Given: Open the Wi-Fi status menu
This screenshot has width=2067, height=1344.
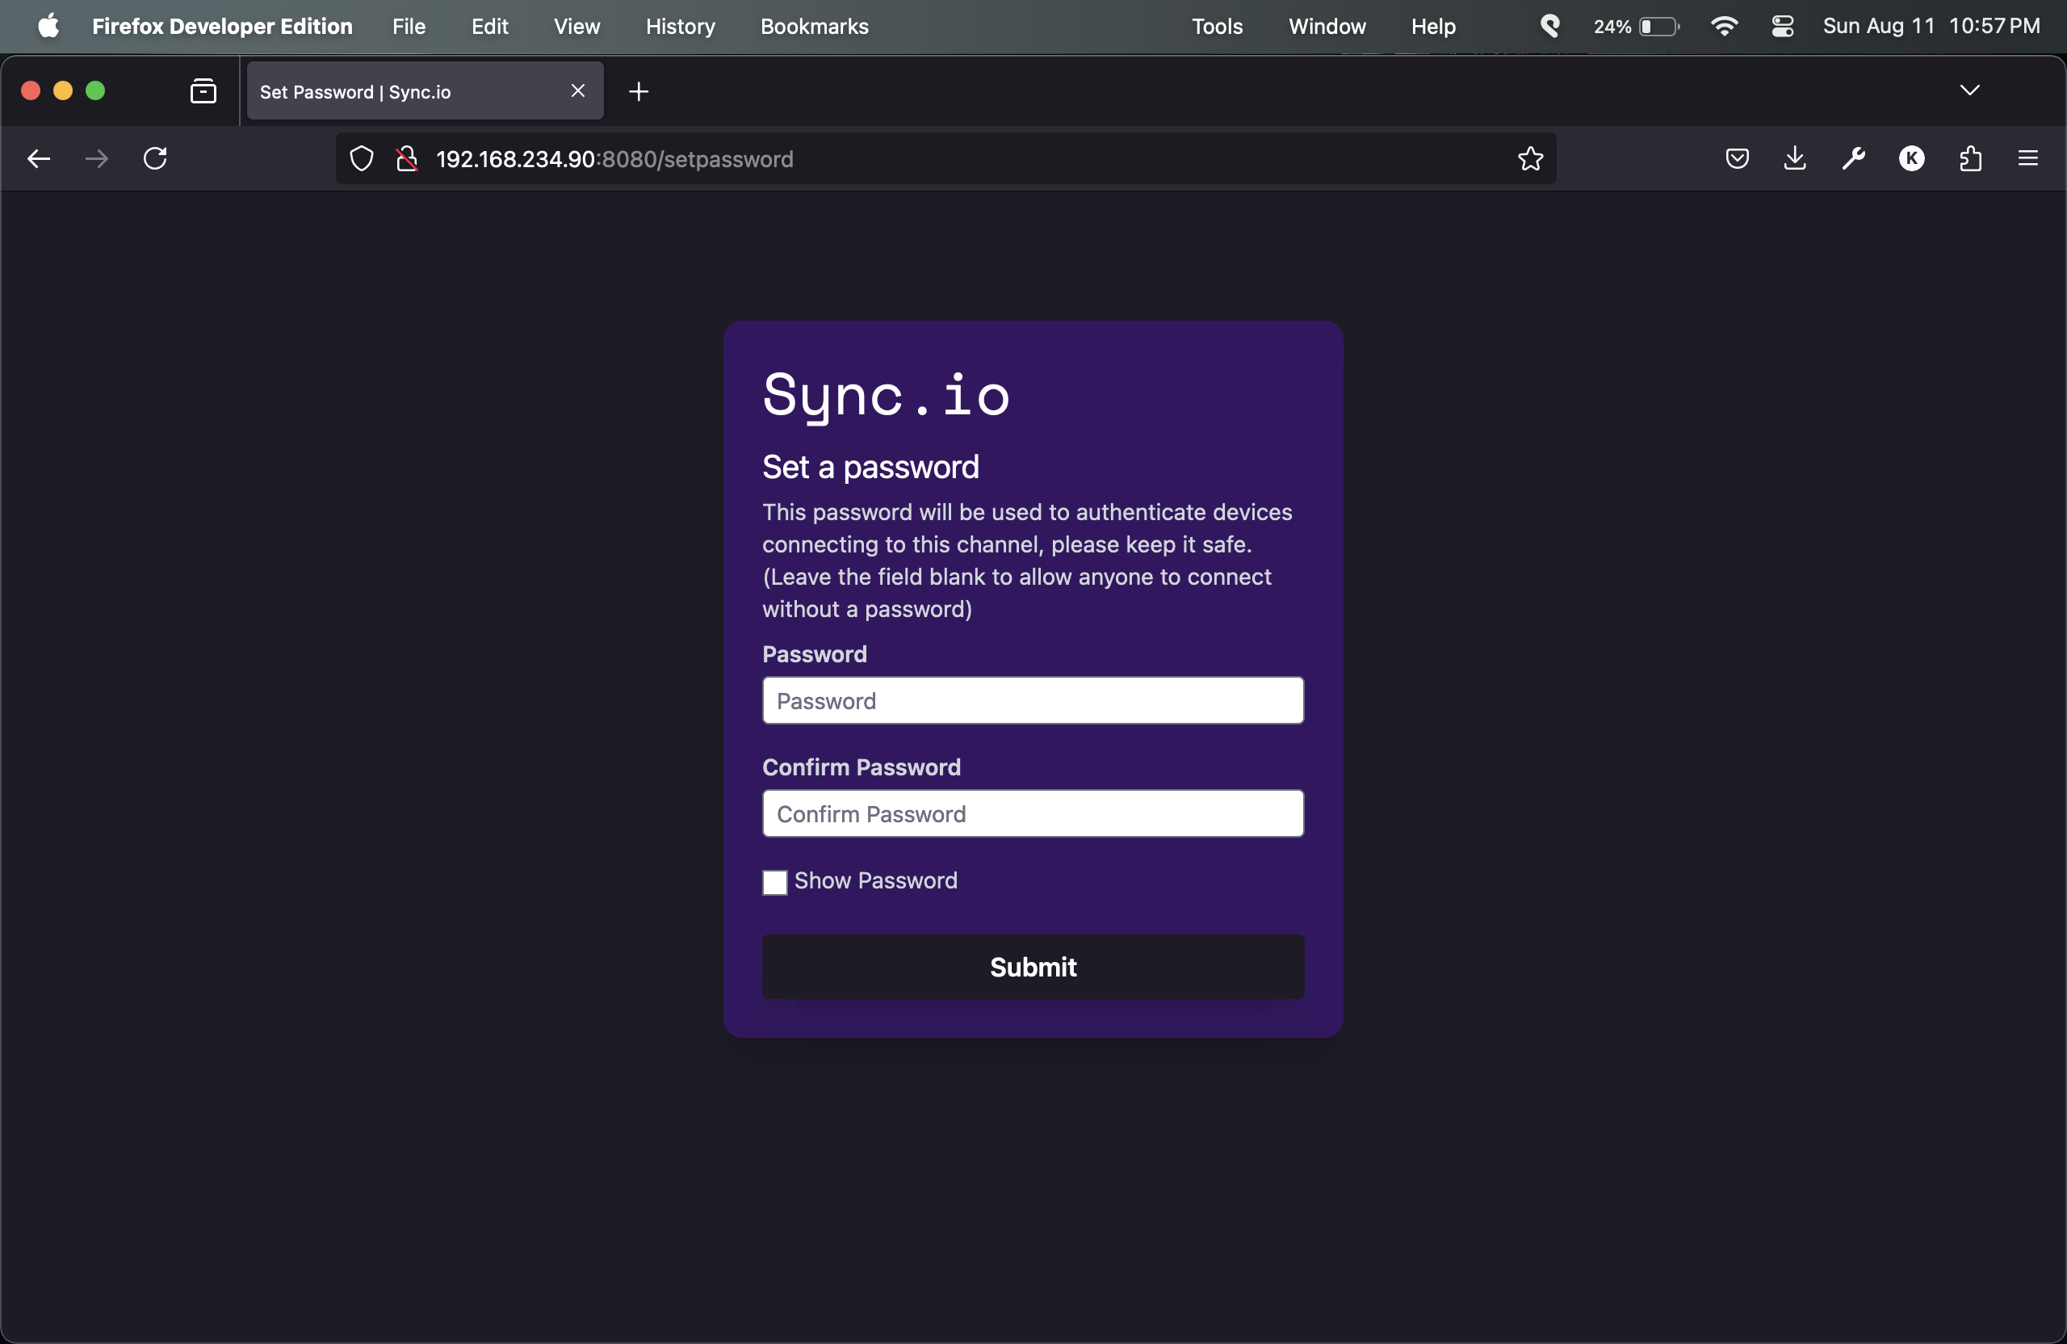Looking at the screenshot, I should (x=1724, y=26).
